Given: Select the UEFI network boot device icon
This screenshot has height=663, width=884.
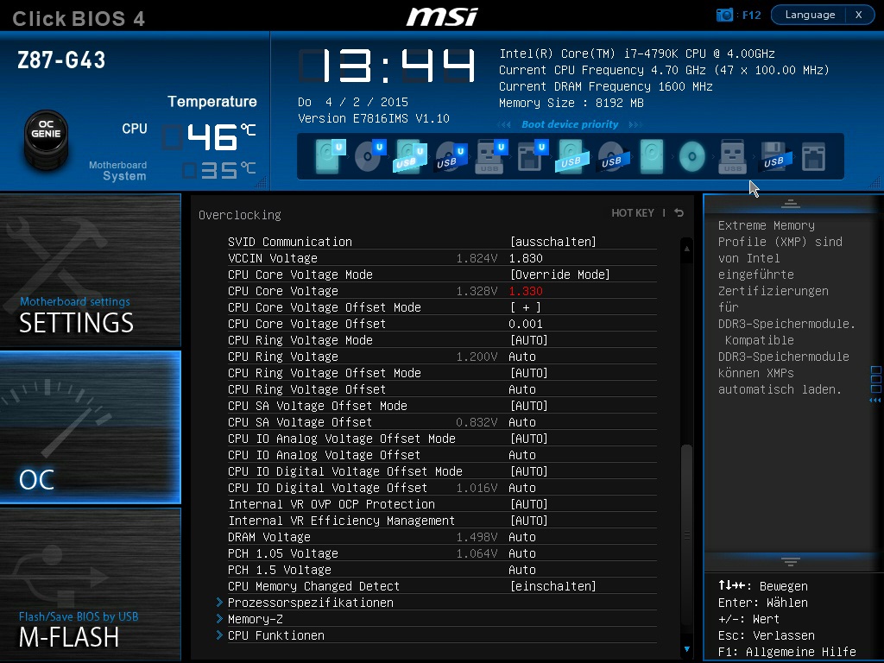Looking at the screenshot, I should pyautogui.click(x=532, y=156).
